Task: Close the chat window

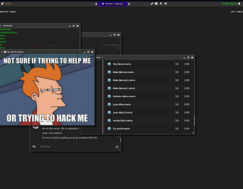Action: click(x=119, y=35)
